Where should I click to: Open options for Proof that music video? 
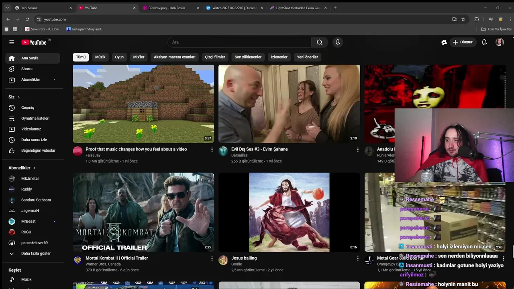tap(212, 149)
